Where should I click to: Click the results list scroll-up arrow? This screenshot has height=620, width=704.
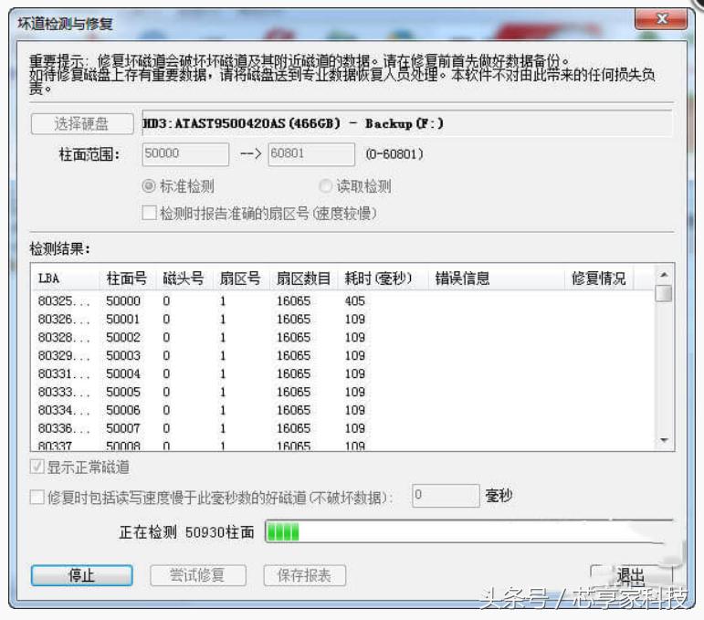click(x=664, y=274)
